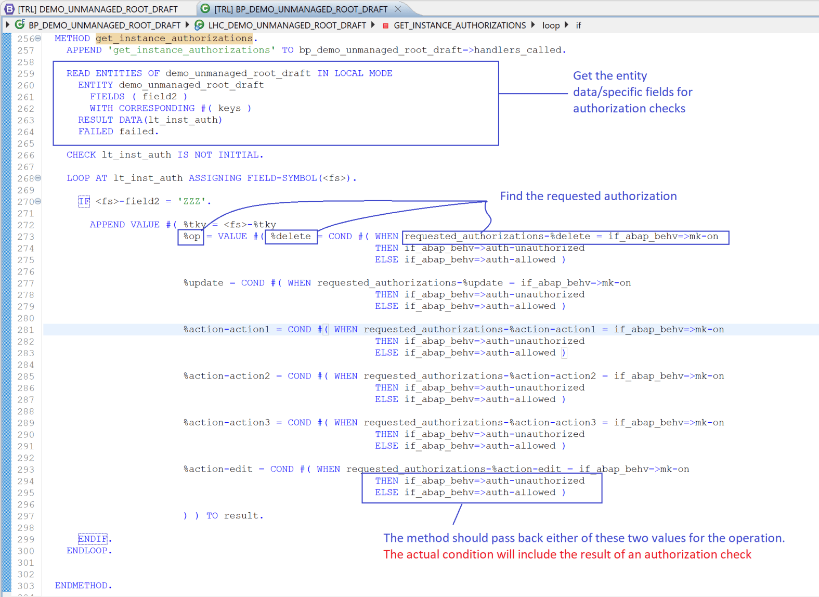Image resolution: width=819 pixels, height=597 pixels.
Task: Click the 'ZZZ' string literal on line 270
Action: point(192,201)
